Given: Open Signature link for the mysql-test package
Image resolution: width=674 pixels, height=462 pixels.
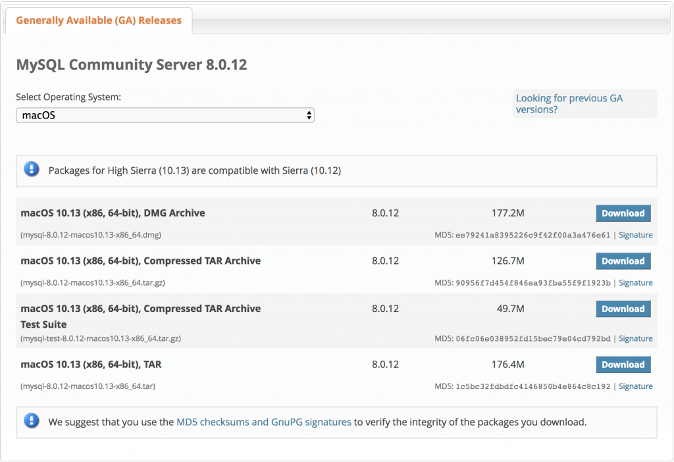Looking at the screenshot, I should click(635, 339).
